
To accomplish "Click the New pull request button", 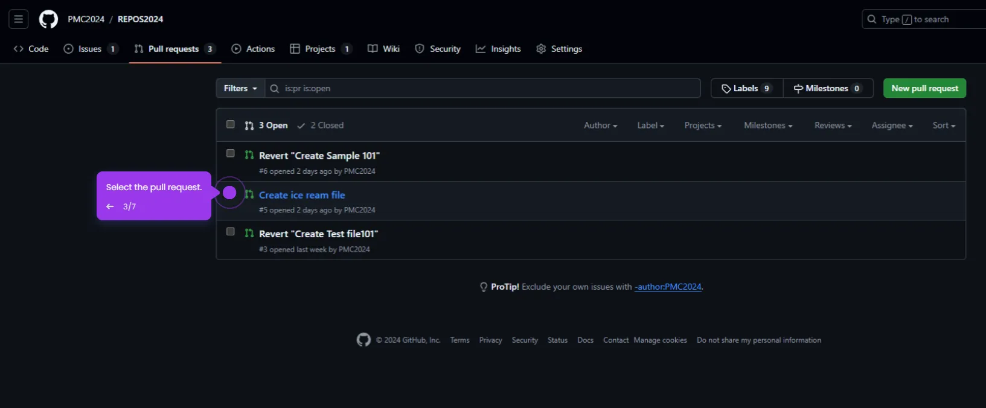I will (924, 88).
